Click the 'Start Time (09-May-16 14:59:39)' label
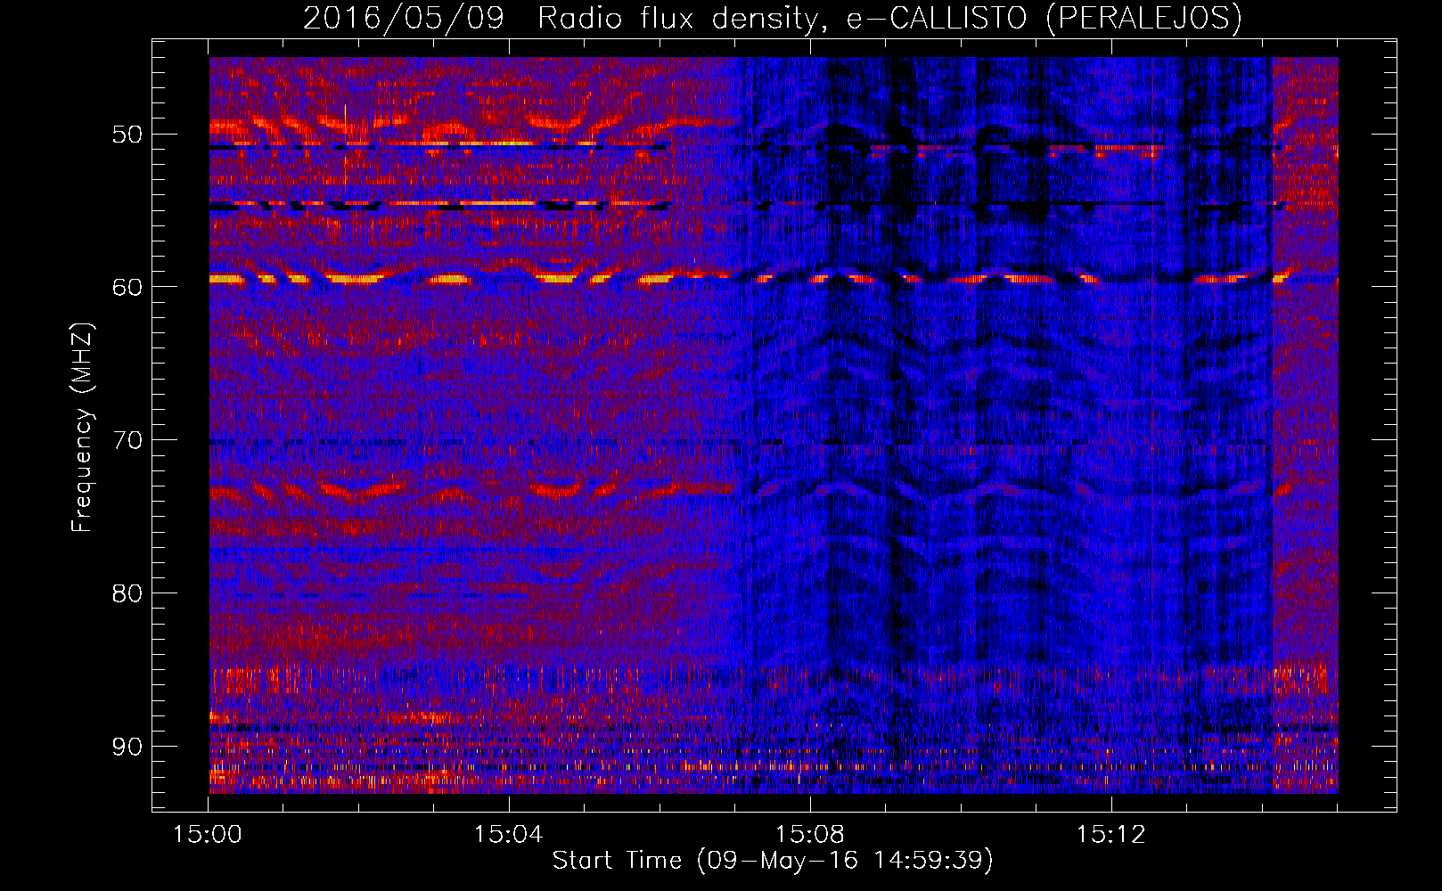The width and height of the screenshot is (1442, 891). coord(773,861)
